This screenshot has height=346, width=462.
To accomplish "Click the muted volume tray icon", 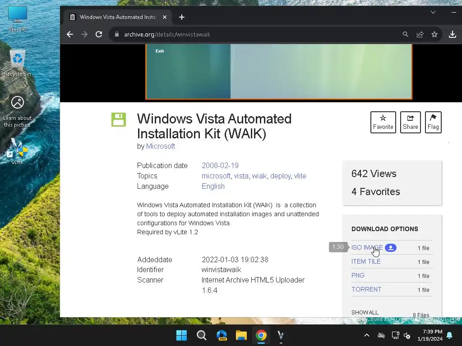I will tap(407, 335).
